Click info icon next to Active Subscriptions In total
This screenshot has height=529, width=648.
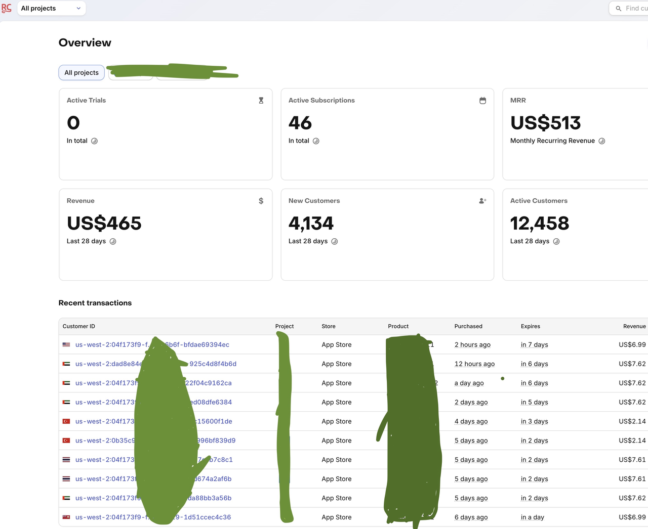click(316, 141)
